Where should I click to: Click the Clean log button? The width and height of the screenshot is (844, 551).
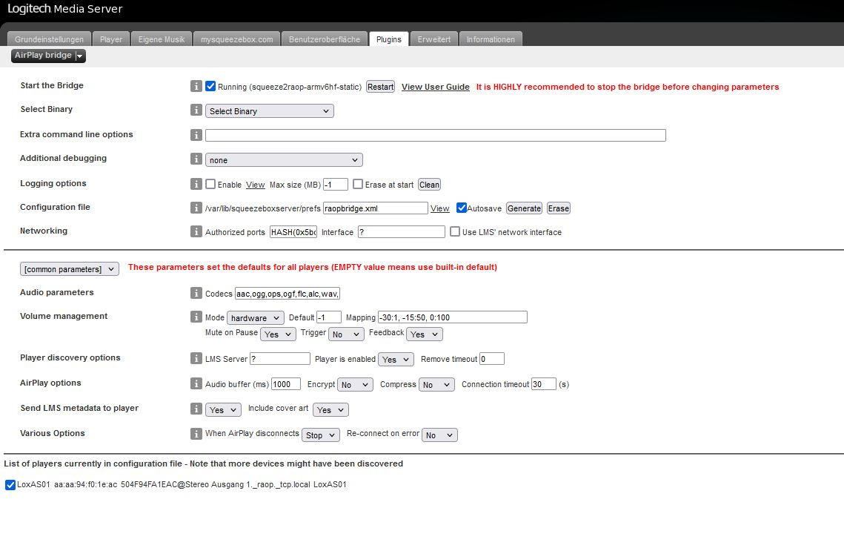pos(430,185)
